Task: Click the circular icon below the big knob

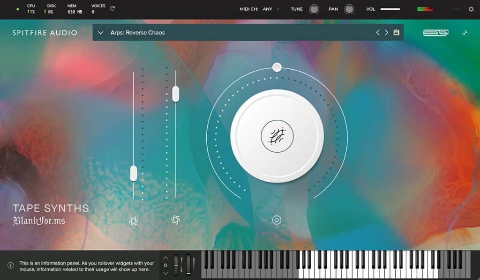Action: 277,220
